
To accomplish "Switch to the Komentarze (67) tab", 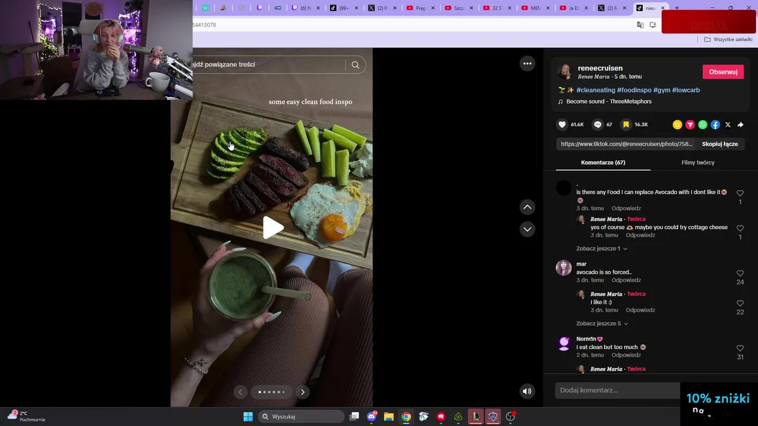I will (603, 163).
